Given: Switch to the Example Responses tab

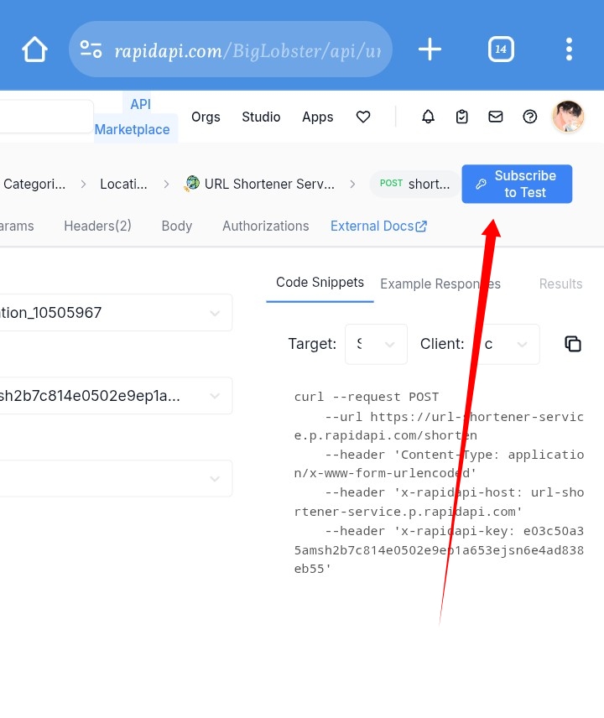Looking at the screenshot, I should point(440,284).
